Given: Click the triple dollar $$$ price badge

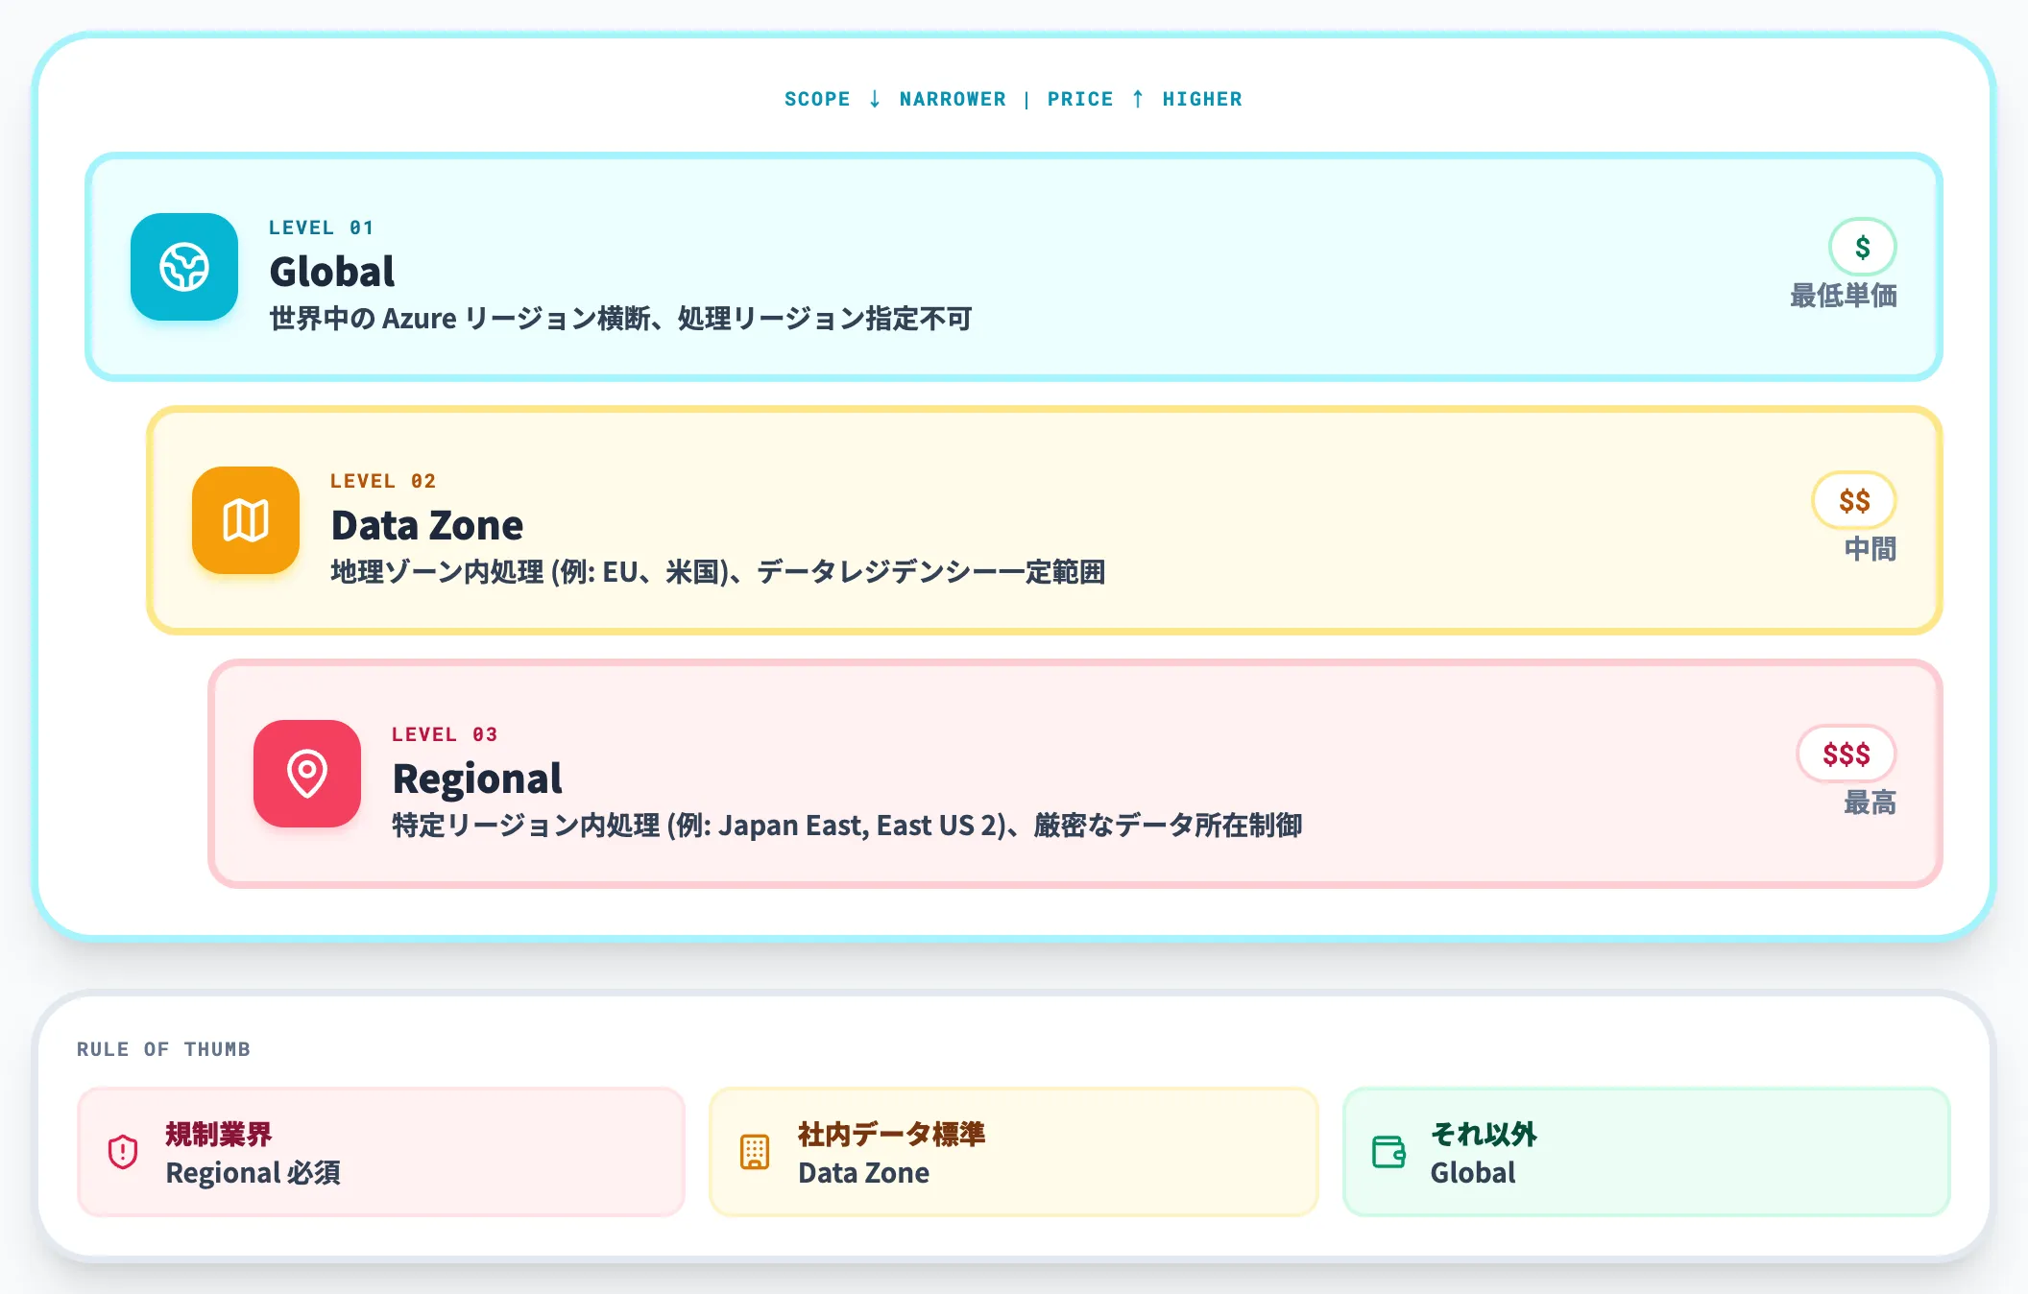Looking at the screenshot, I should click(x=1847, y=755).
